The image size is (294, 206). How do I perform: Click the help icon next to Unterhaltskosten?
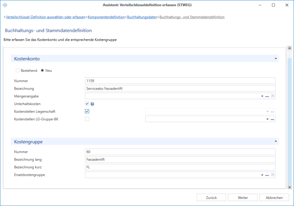tap(92, 104)
